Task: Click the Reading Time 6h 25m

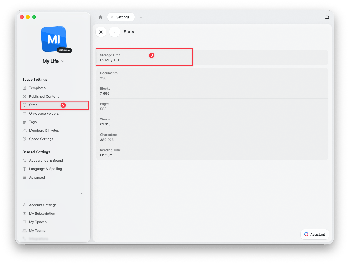Action: tap(106, 155)
